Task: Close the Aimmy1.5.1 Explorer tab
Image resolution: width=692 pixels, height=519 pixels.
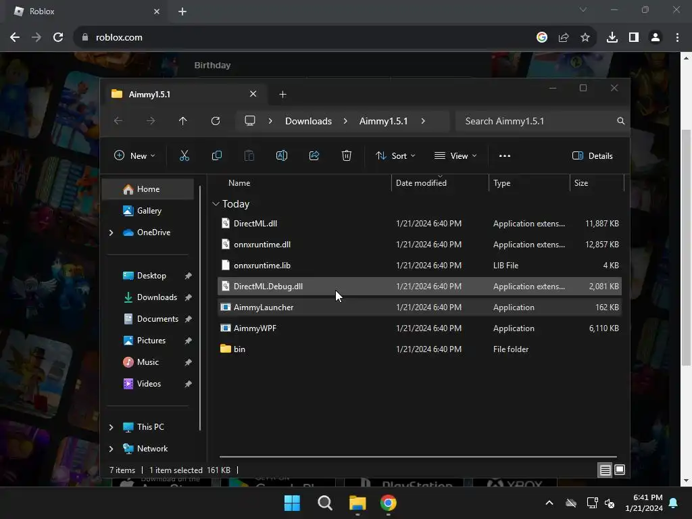Action: 253,93
